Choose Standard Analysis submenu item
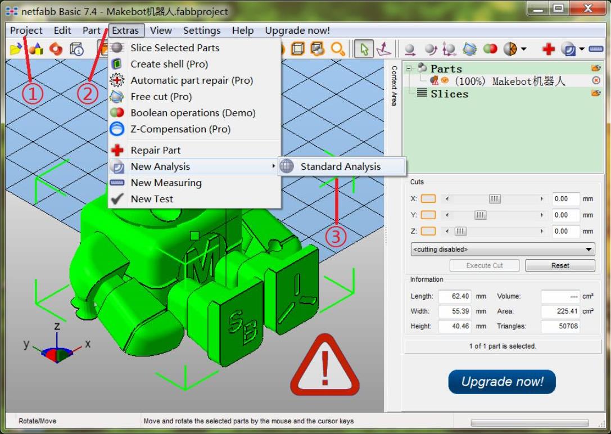 (x=342, y=166)
